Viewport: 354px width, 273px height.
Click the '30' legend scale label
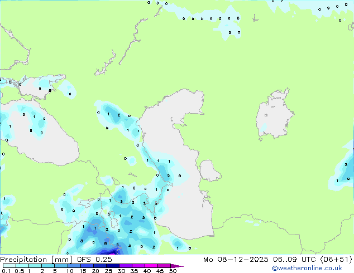(121, 271)
